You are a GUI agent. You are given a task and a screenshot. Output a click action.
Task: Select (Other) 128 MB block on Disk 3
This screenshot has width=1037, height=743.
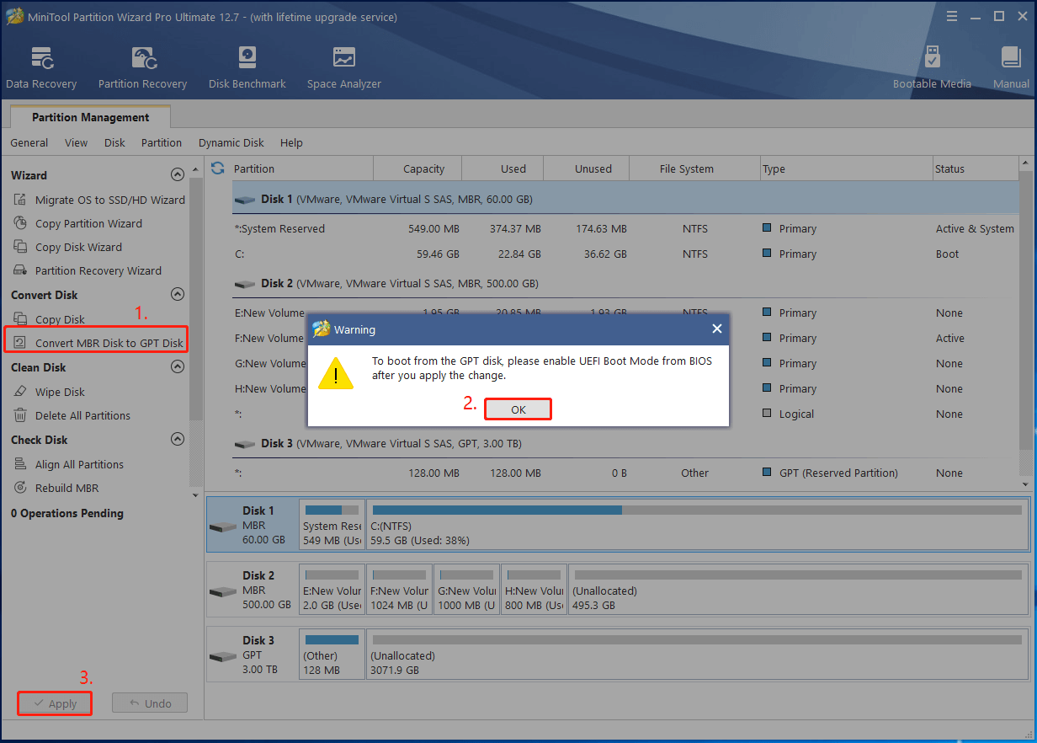click(332, 654)
